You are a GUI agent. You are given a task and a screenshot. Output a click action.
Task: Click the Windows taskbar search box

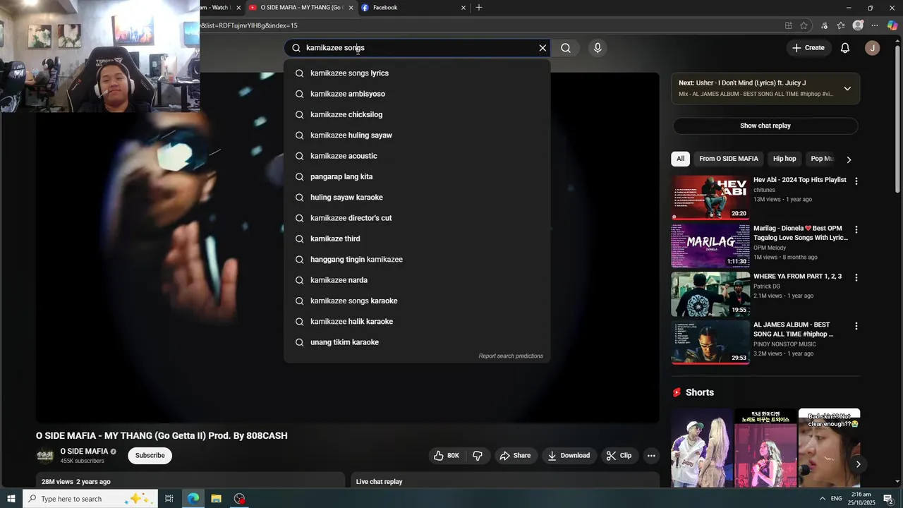(x=90, y=499)
